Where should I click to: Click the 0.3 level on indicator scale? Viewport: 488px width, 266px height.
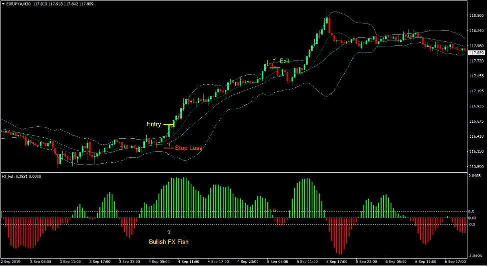click(x=472, y=212)
